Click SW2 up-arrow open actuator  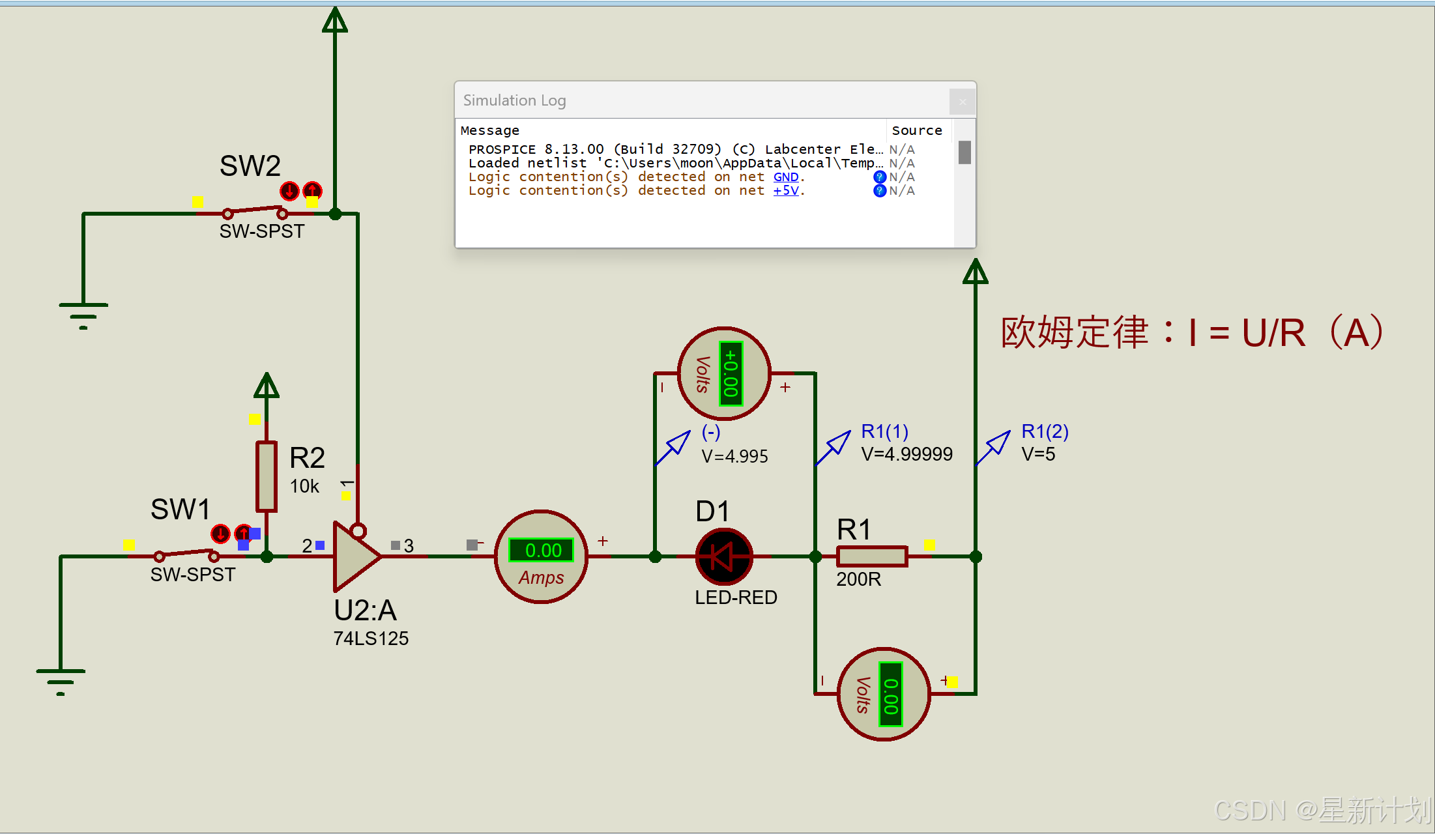(x=313, y=190)
